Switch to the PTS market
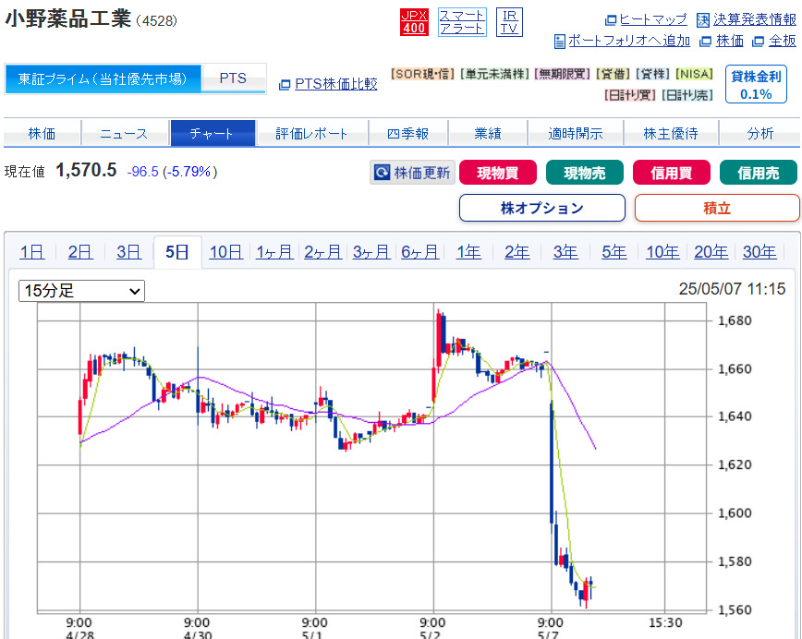Viewport: 802px width, 639px height. [x=233, y=79]
